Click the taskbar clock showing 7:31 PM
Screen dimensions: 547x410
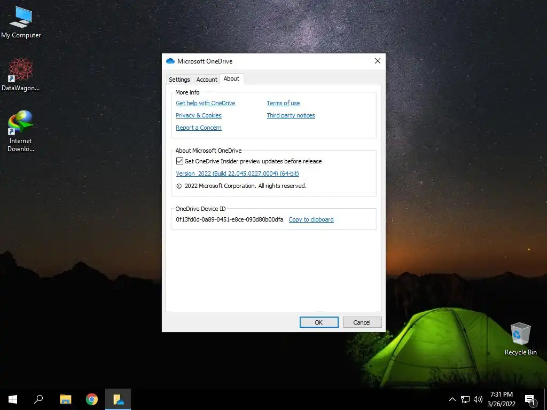tap(501, 399)
